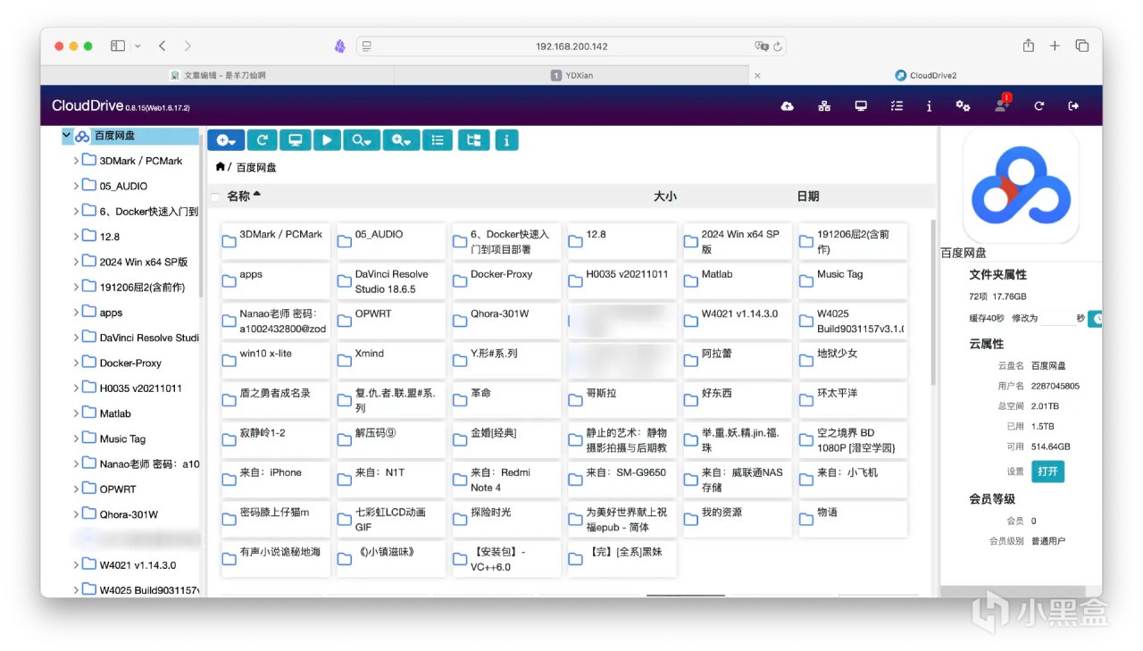1143x651 pixels.
Task: Expand the 05_AUDIO tree folder
Action: 76,186
